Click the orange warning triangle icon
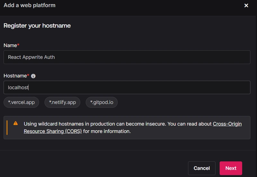The width and height of the screenshot is (257, 177). coord(15,123)
